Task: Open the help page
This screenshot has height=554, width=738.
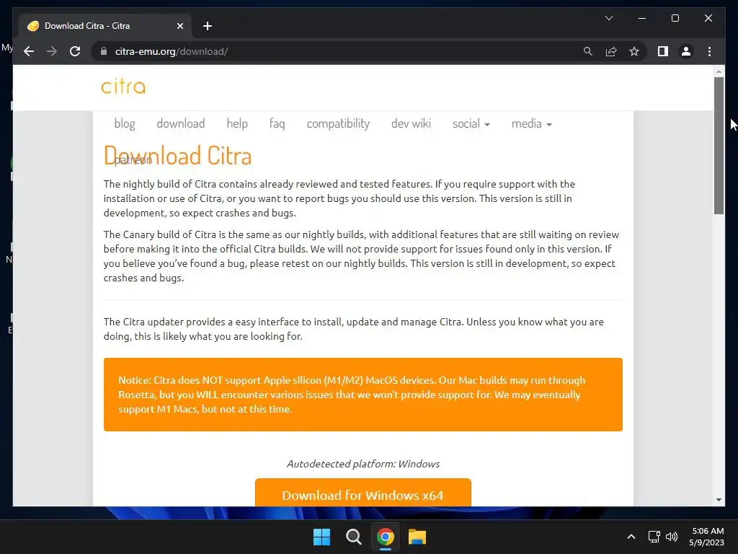Action: pyautogui.click(x=237, y=123)
